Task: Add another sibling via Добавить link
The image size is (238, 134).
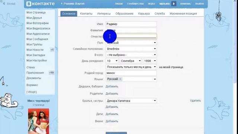Action: point(112,107)
